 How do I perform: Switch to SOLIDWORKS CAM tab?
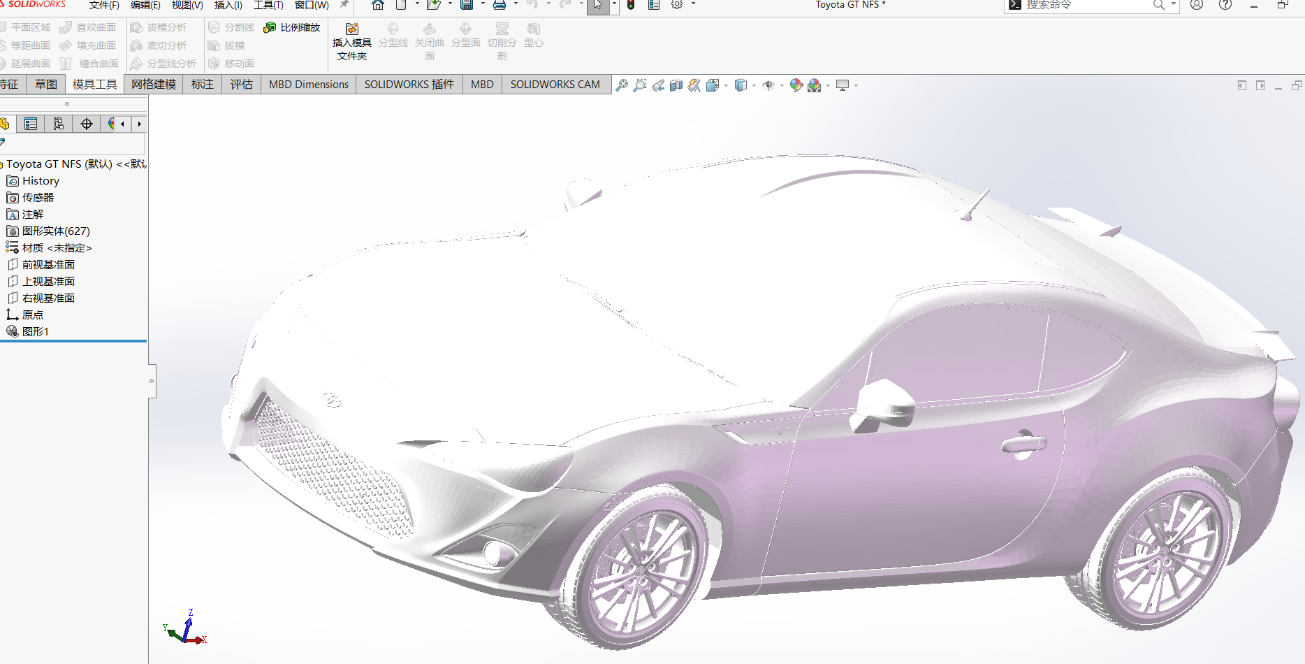pyautogui.click(x=555, y=85)
